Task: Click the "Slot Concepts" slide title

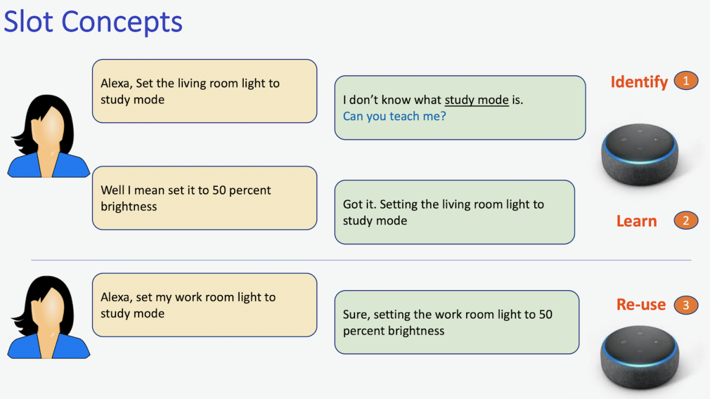Action: [93, 22]
